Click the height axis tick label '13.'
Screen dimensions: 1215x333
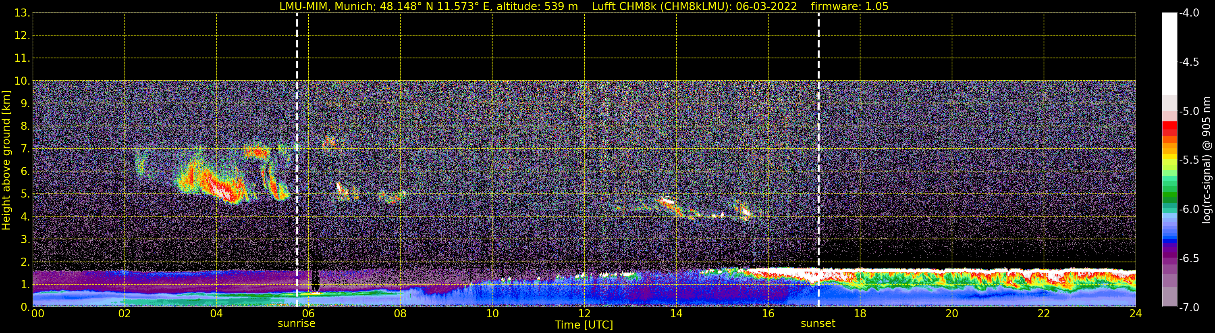[x=22, y=13]
